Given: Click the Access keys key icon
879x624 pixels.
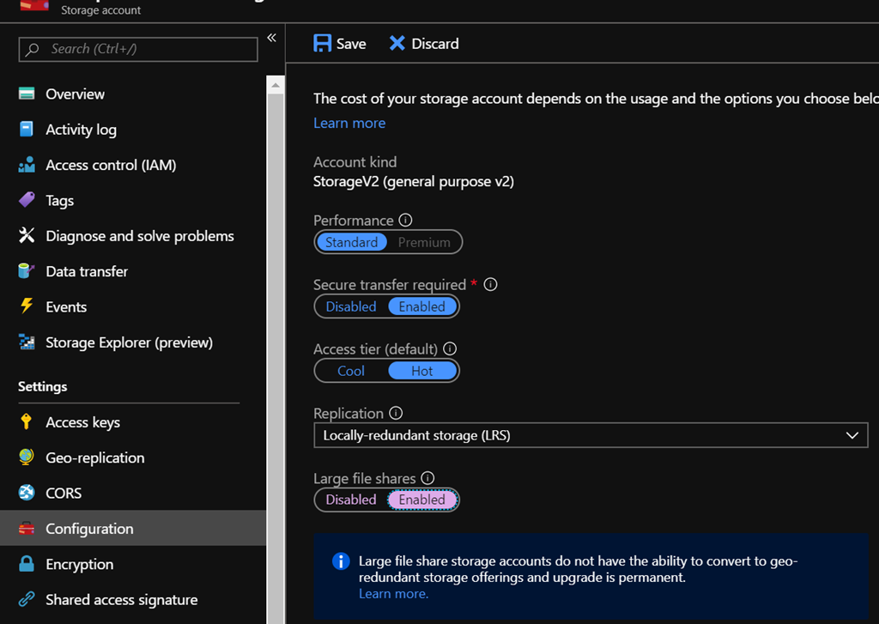Looking at the screenshot, I should (27, 422).
